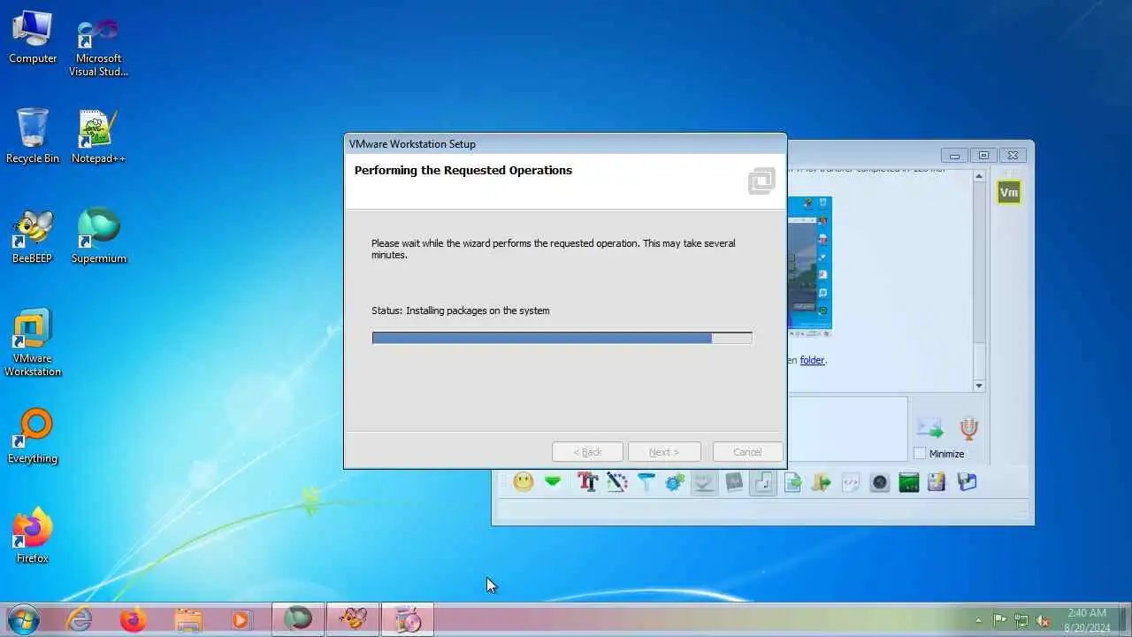Click the Next button in VMware Setup
This screenshot has width=1132, height=637.
[x=664, y=452]
